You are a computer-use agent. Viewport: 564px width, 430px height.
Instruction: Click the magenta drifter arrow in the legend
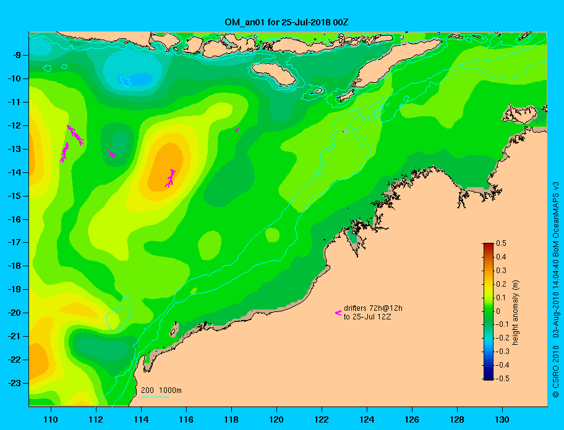coord(338,313)
